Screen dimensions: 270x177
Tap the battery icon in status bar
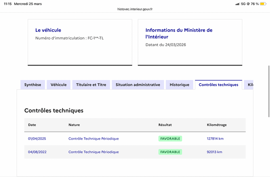click(x=263, y=4)
